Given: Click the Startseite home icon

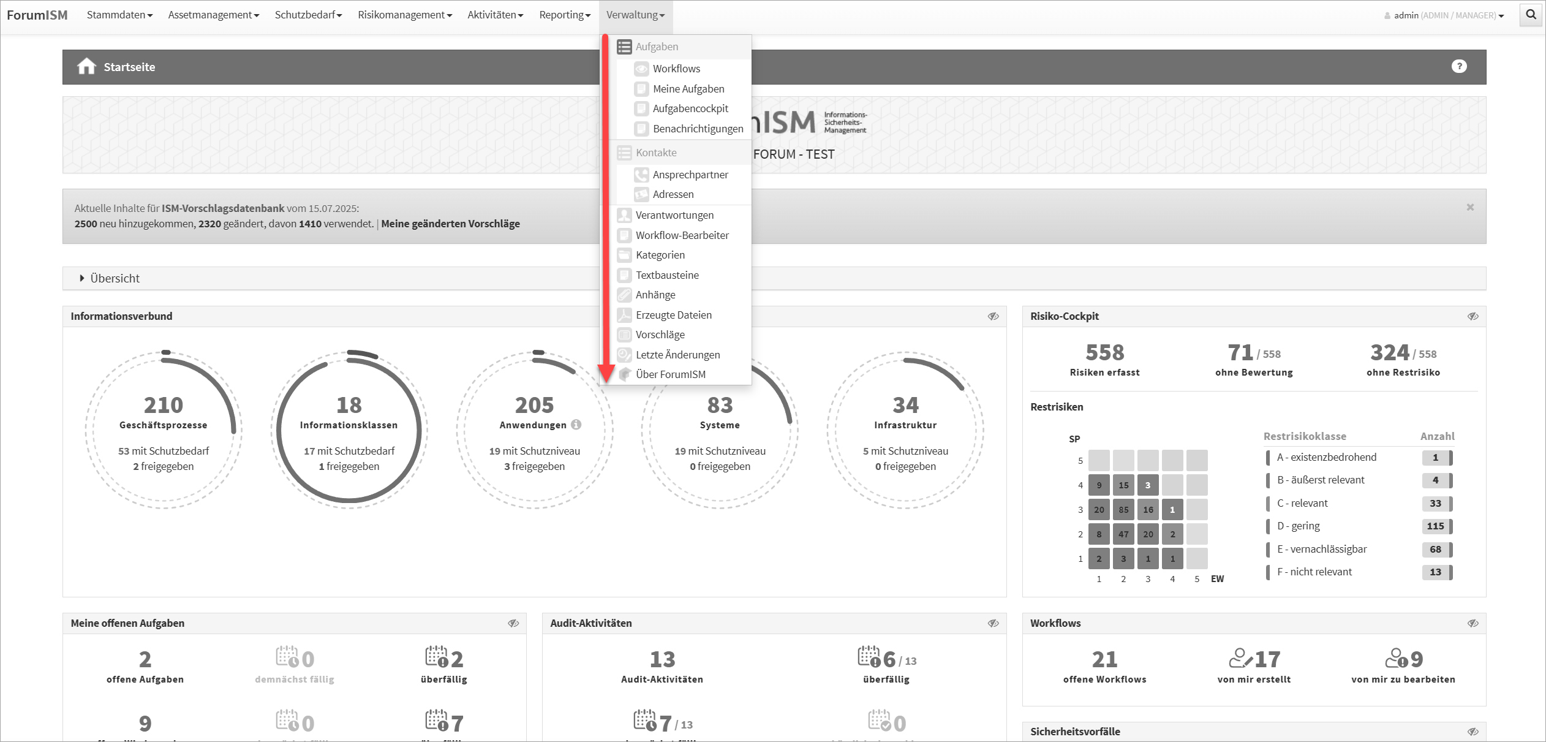Looking at the screenshot, I should [x=86, y=66].
